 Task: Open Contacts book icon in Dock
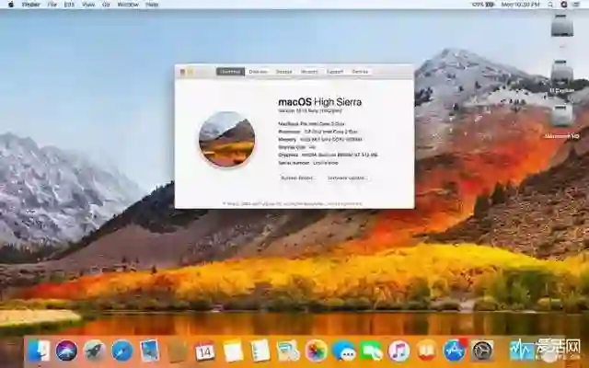pos(178,351)
